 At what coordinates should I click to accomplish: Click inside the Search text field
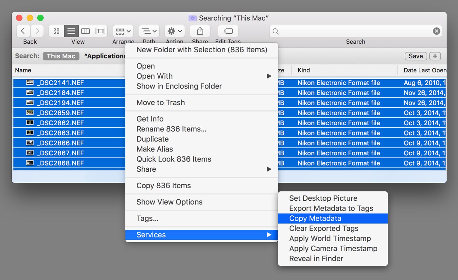(355, 31)
